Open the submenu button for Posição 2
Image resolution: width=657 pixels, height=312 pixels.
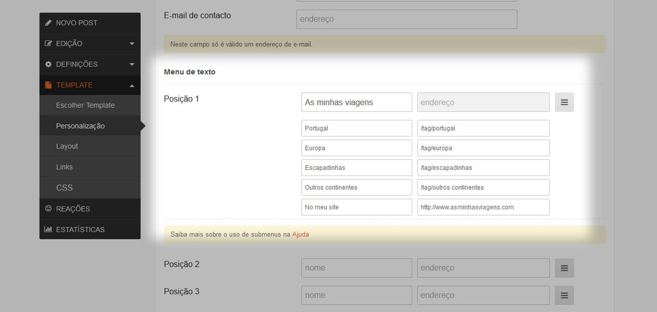point(564,268)
